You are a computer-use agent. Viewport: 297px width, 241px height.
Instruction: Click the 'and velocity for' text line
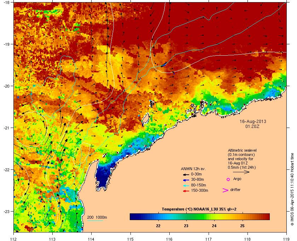(240, 159)
